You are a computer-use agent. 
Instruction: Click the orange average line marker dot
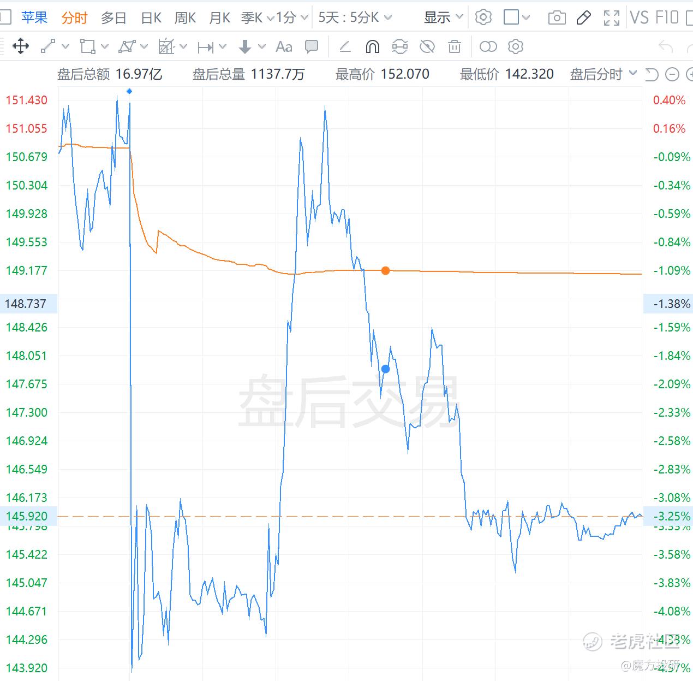[385, 270]
